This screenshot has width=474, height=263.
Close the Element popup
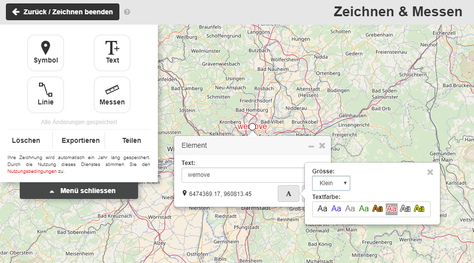[x=322, y=146]
